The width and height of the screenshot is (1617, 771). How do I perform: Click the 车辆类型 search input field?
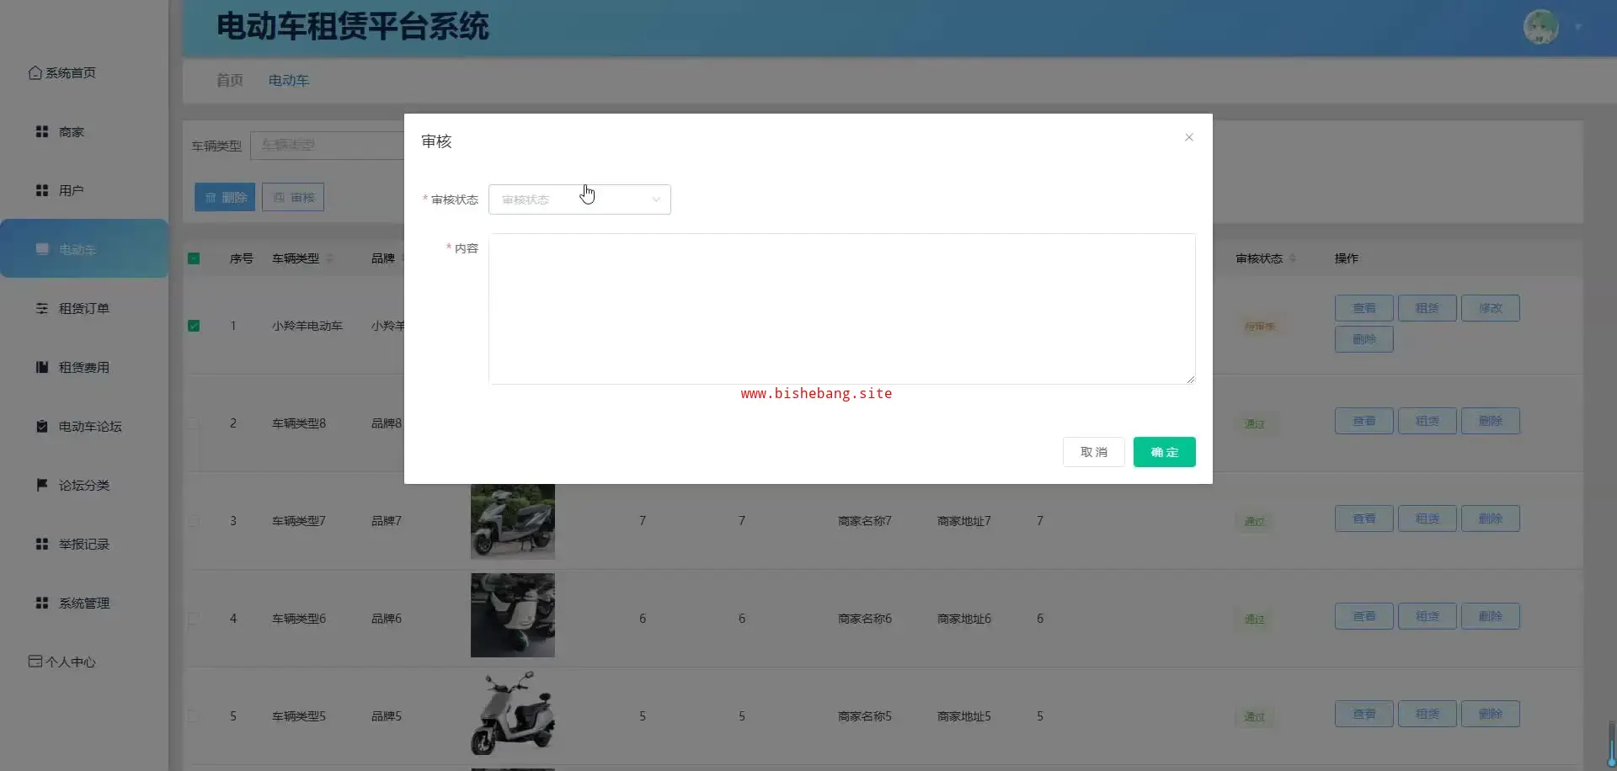click(x=327, y=145)
